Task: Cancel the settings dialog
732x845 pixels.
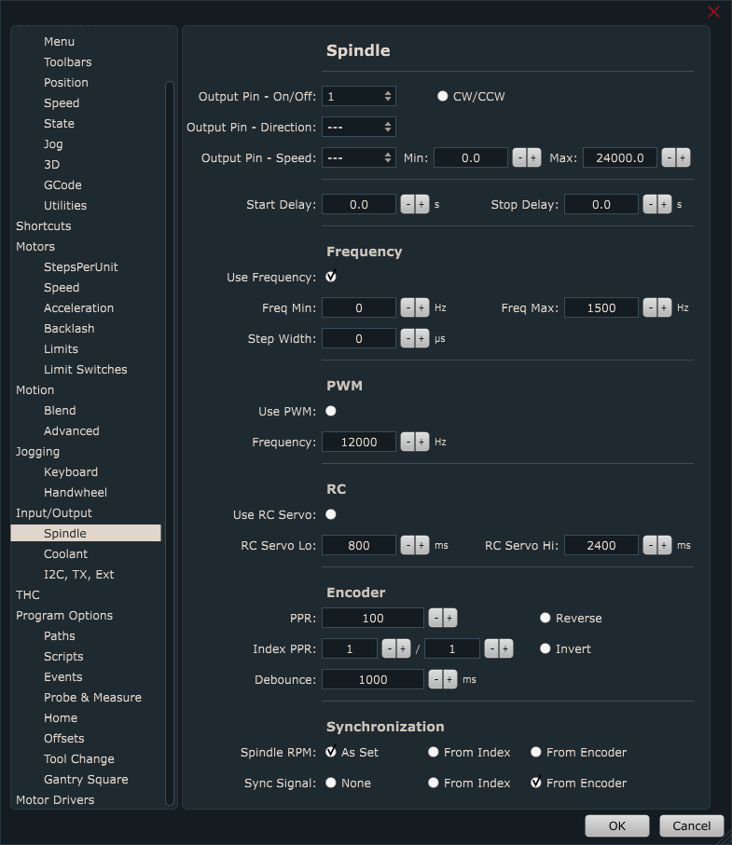Action: click(691, 825)
